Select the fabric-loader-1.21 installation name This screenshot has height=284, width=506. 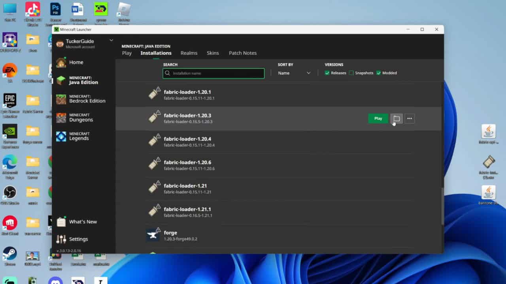point(185,185)
